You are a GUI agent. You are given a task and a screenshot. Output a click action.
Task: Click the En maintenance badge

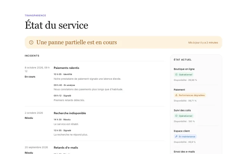click(185, 137)
